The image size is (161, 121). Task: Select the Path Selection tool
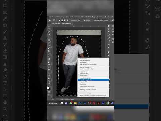coord(49,73)
